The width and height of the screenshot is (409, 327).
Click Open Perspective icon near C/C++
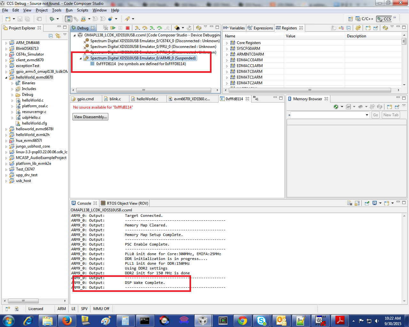click(351, 19)
